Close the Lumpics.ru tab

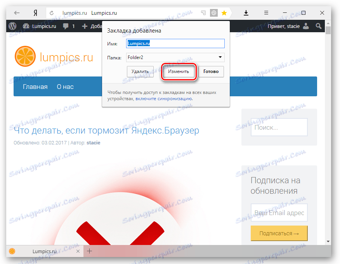pos(78,251)
